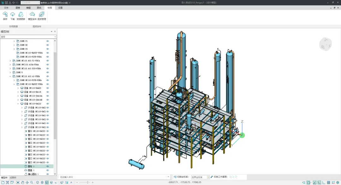Click the zoom magnifier tool in bottom toolbar
Image resolution: width=341 pixels, height=185 pixels.
(x=32, y=182)
